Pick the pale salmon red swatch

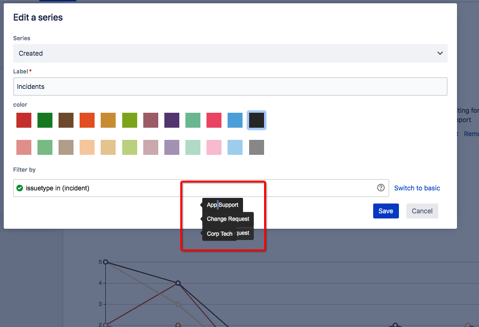[24, 147]
